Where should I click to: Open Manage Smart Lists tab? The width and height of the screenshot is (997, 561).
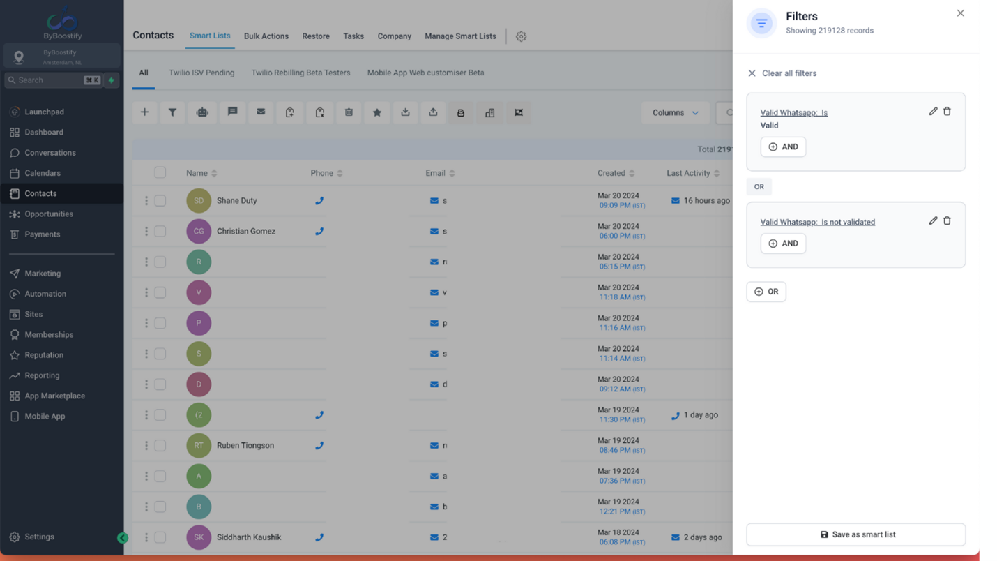click(460, 36)
